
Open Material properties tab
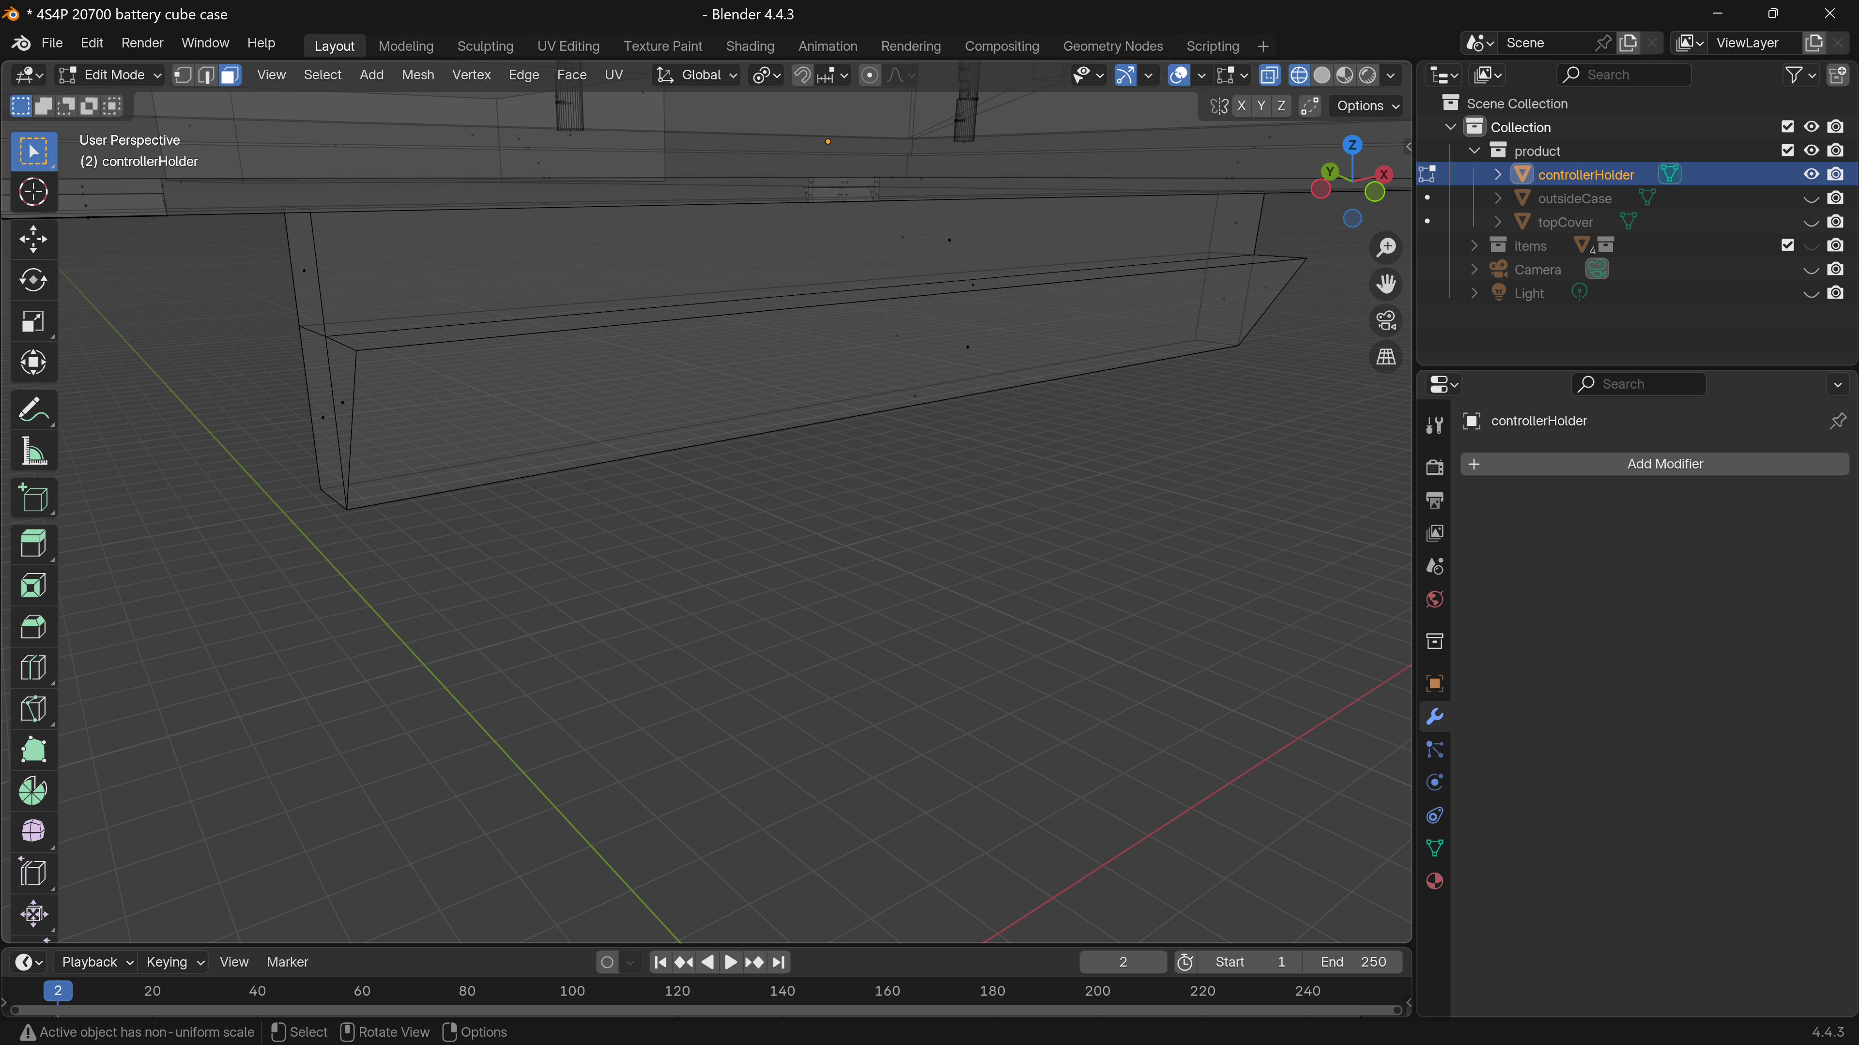coord(1435,880)
